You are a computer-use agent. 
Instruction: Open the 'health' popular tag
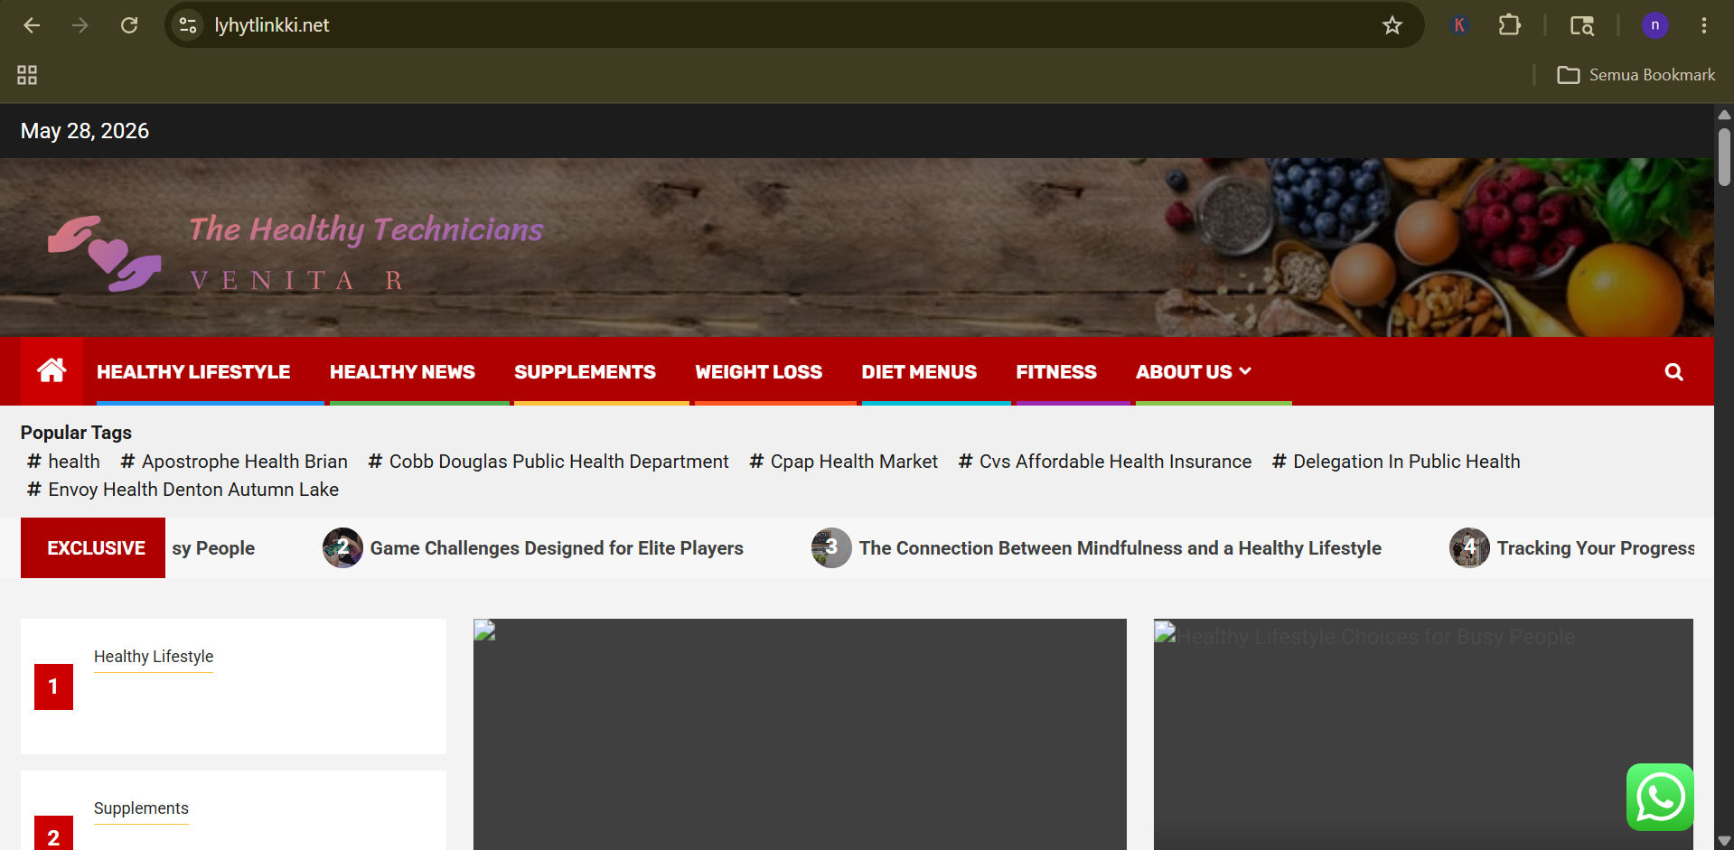(x=64, y=462)
